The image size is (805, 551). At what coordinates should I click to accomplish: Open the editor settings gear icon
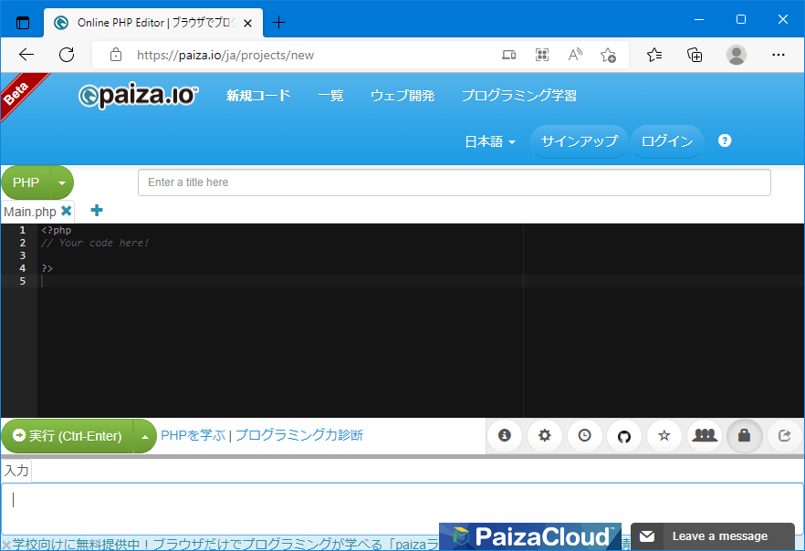[x=545, y=436]
